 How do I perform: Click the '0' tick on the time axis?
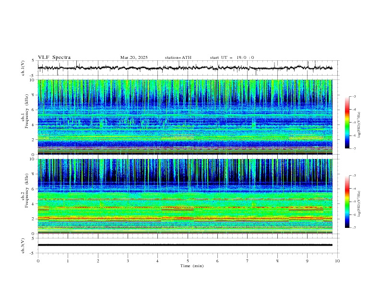coord(38,261)
